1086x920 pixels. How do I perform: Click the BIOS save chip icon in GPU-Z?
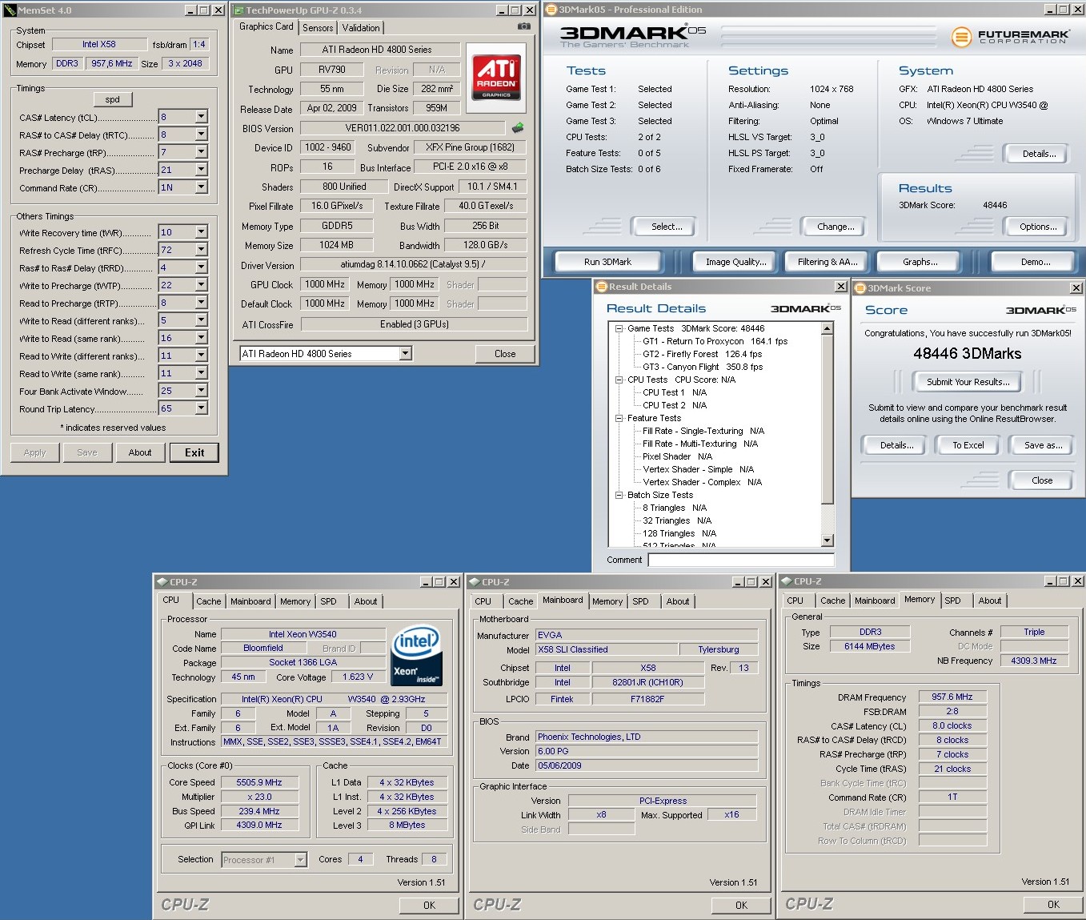[518, 127]
